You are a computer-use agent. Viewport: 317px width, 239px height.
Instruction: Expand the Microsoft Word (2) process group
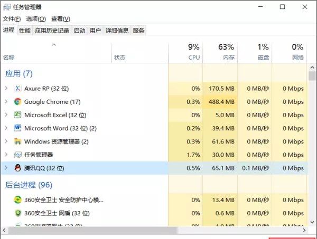click(x=6, y=128)
